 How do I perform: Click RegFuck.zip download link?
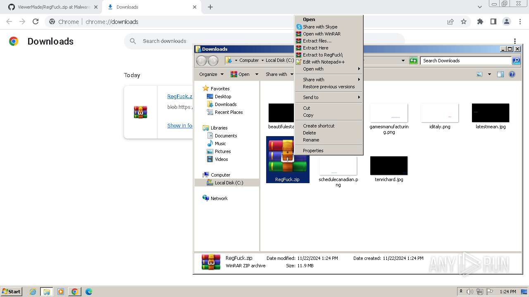180,96
